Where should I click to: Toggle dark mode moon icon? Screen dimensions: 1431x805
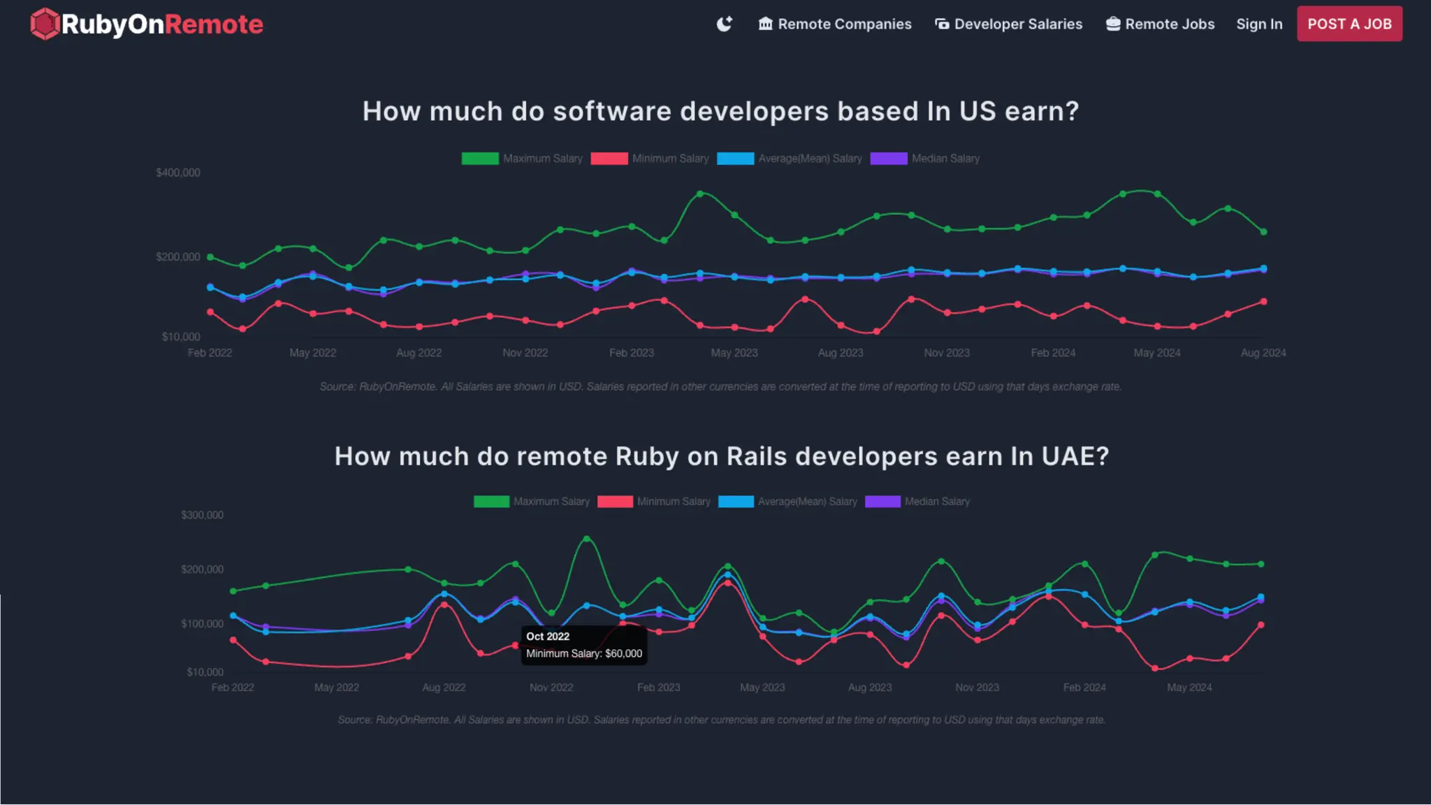725,24
